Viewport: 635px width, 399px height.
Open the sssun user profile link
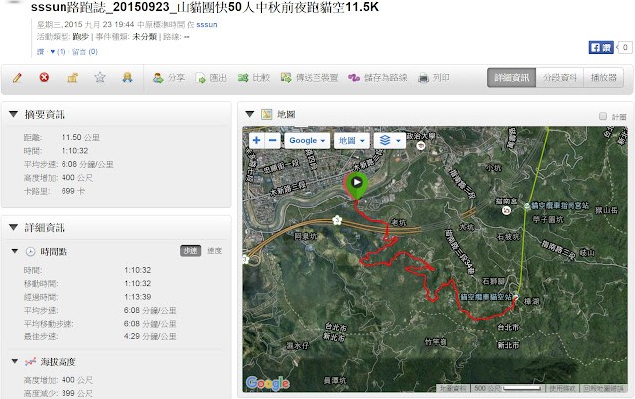point(207,24)
